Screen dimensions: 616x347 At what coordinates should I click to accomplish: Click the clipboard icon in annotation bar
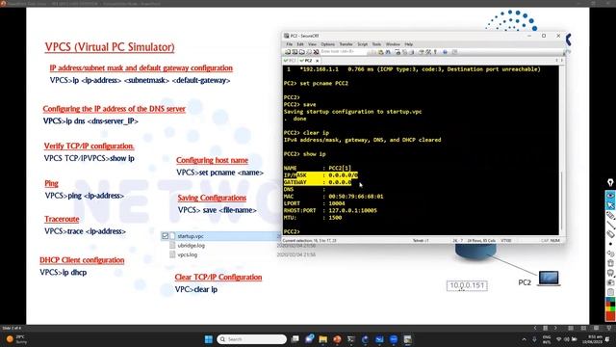(610, 292)
